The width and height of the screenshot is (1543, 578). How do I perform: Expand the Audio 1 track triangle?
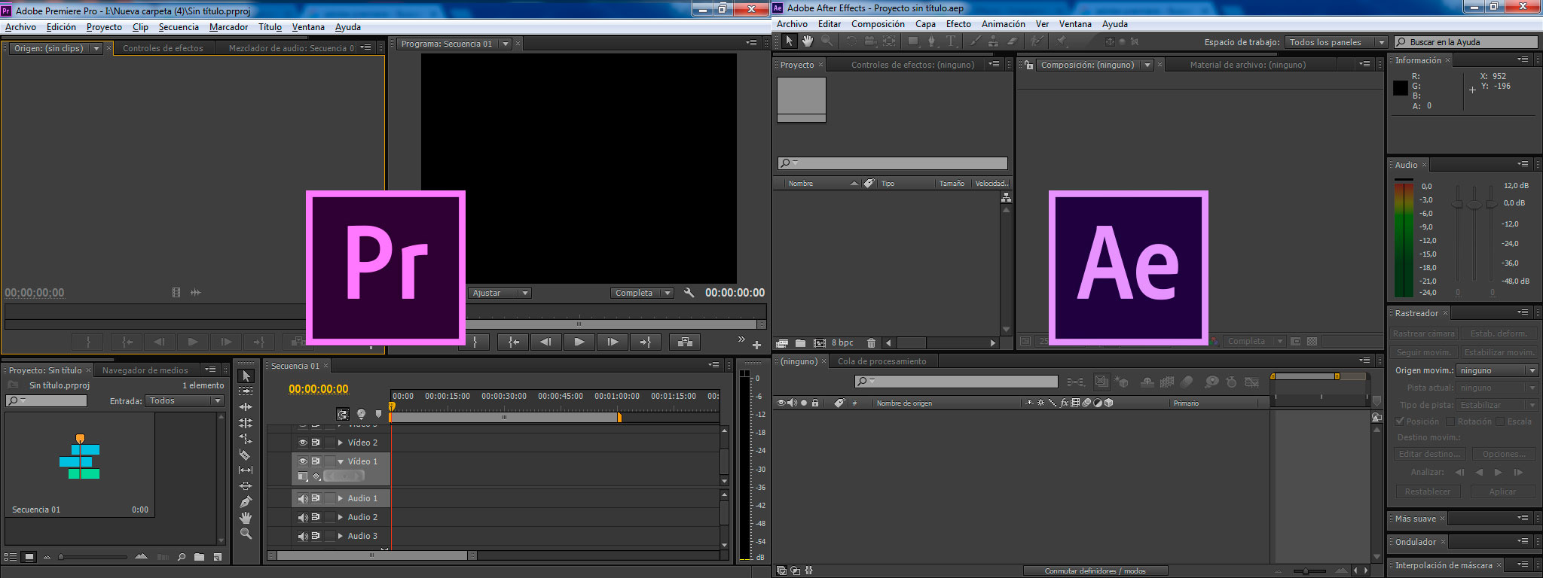tap(341, 498)
